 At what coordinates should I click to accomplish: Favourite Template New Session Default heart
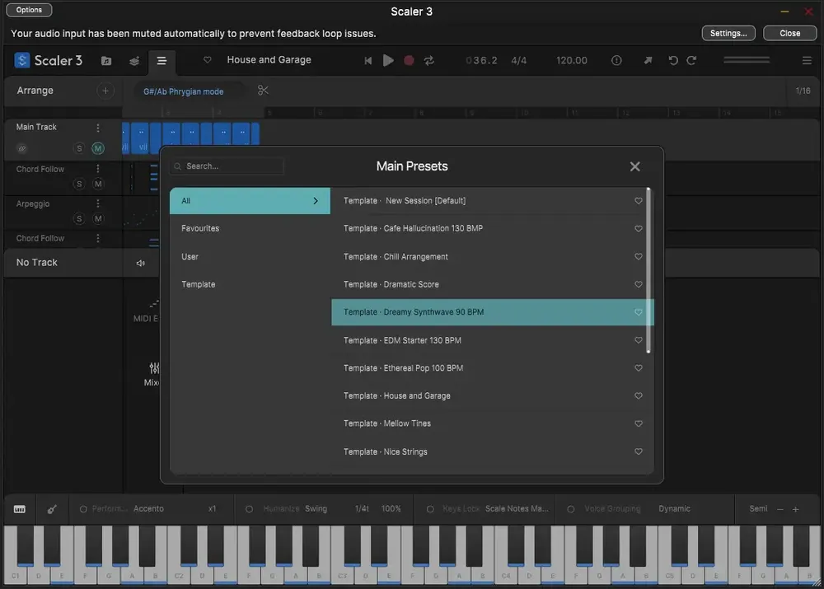click(639, 201)
